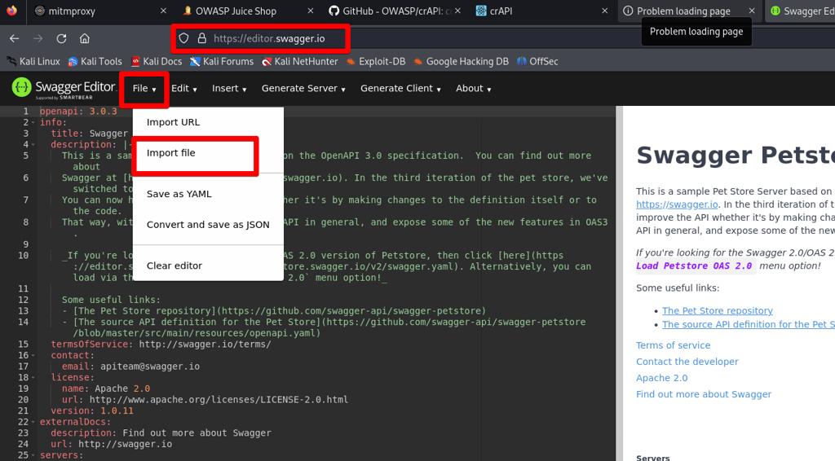
Task: Open the Kali Tools bookmark
Action: pyautogui.click(x=95, y=61)
